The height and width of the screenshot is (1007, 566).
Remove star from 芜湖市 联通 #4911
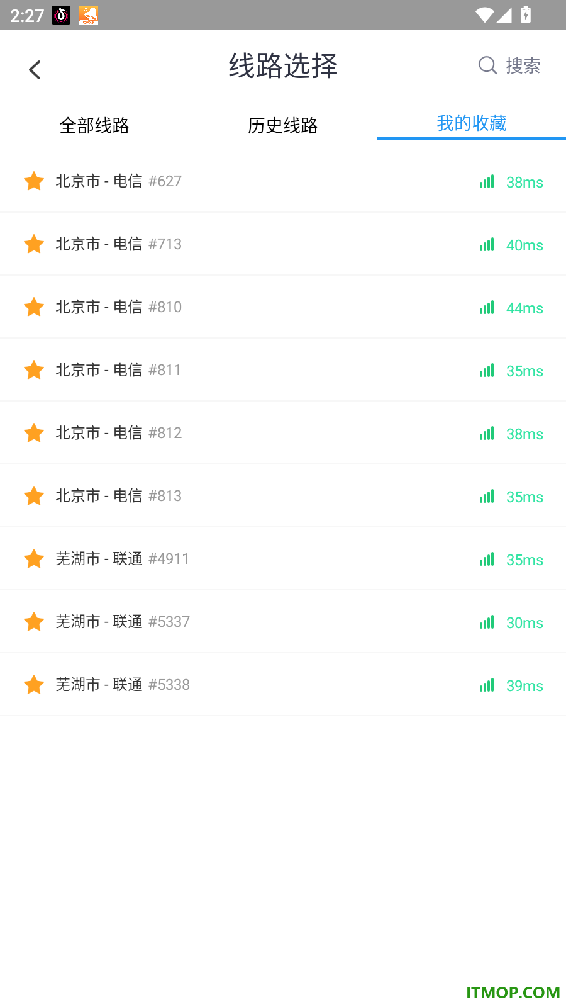point(34,559)
